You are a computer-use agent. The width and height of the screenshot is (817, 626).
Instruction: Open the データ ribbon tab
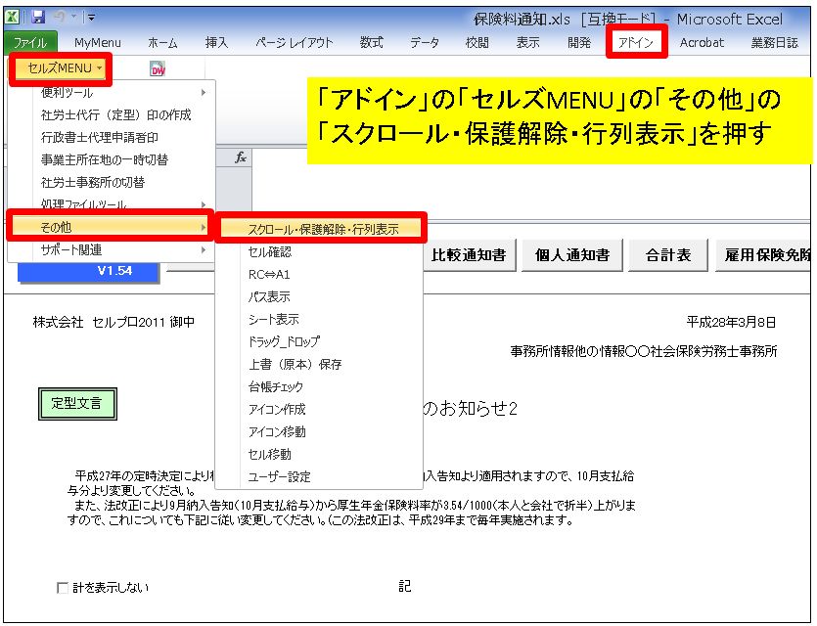click(424, 43)
